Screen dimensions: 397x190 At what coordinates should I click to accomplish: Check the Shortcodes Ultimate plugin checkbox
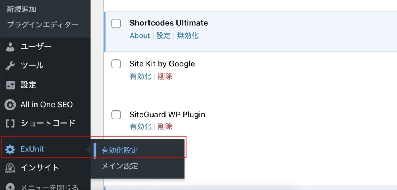point(116,24)
